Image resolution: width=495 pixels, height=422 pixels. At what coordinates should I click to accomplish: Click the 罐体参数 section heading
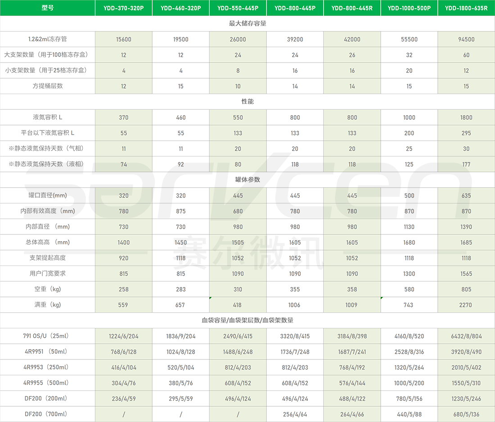[x=247, y=180]
